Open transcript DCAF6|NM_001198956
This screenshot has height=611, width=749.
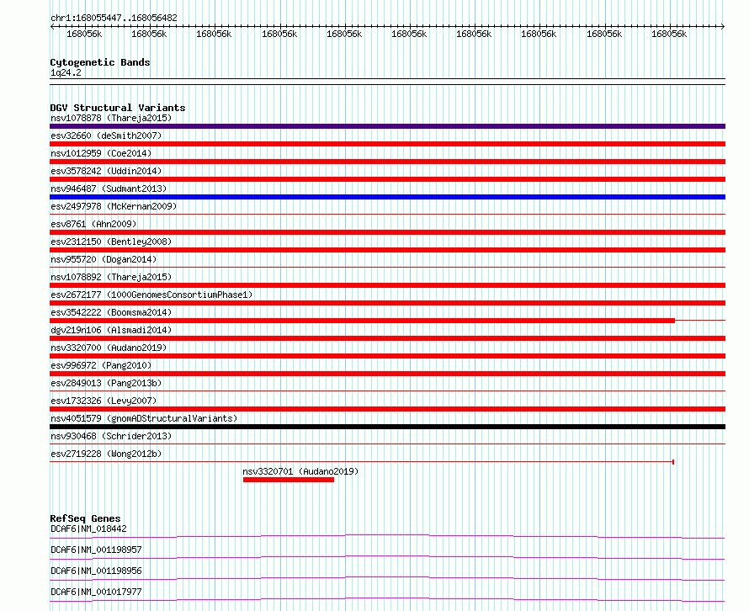click(96, 571)
